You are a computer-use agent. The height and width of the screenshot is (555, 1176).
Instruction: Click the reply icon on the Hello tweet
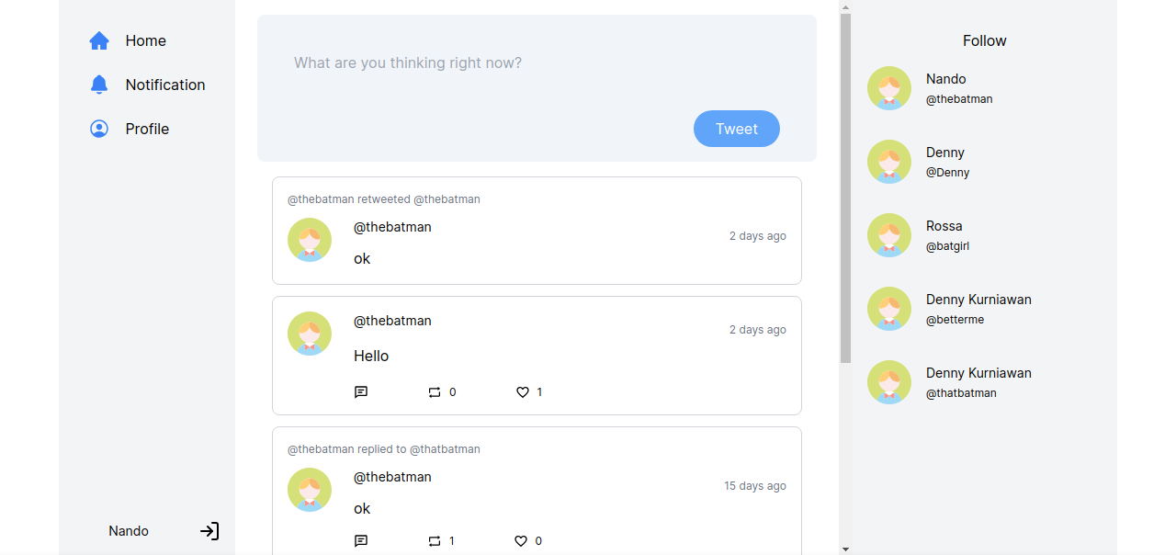coord(361,392)
